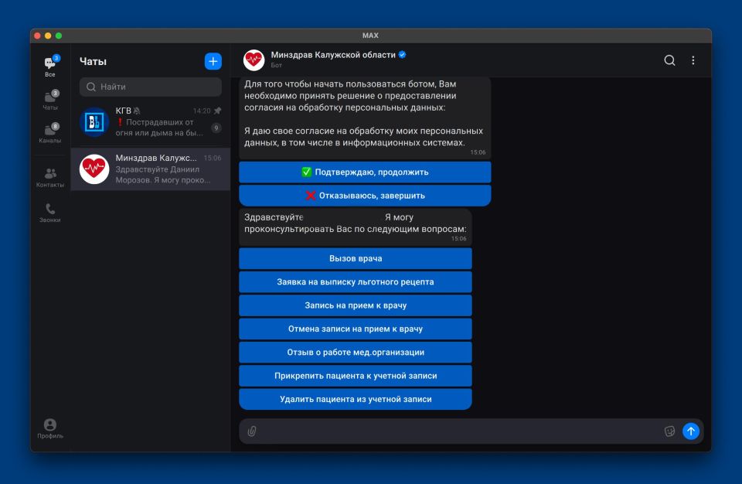This screenshot has width=742, height=484.
Task: Open the new chat plus button
Action: (213, 62)
